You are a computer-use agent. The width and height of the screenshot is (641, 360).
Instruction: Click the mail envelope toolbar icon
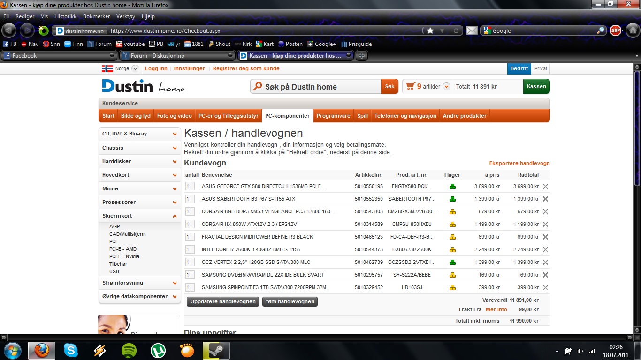pyautogui.click(x=472, y=30)
